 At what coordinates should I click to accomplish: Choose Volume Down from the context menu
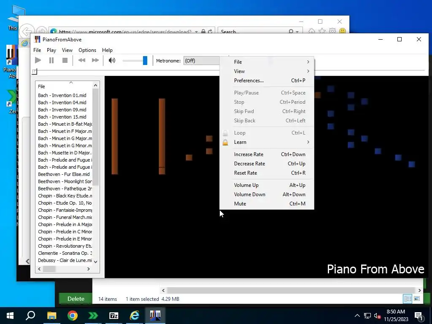pyautogui.click(x=267, y=194)
